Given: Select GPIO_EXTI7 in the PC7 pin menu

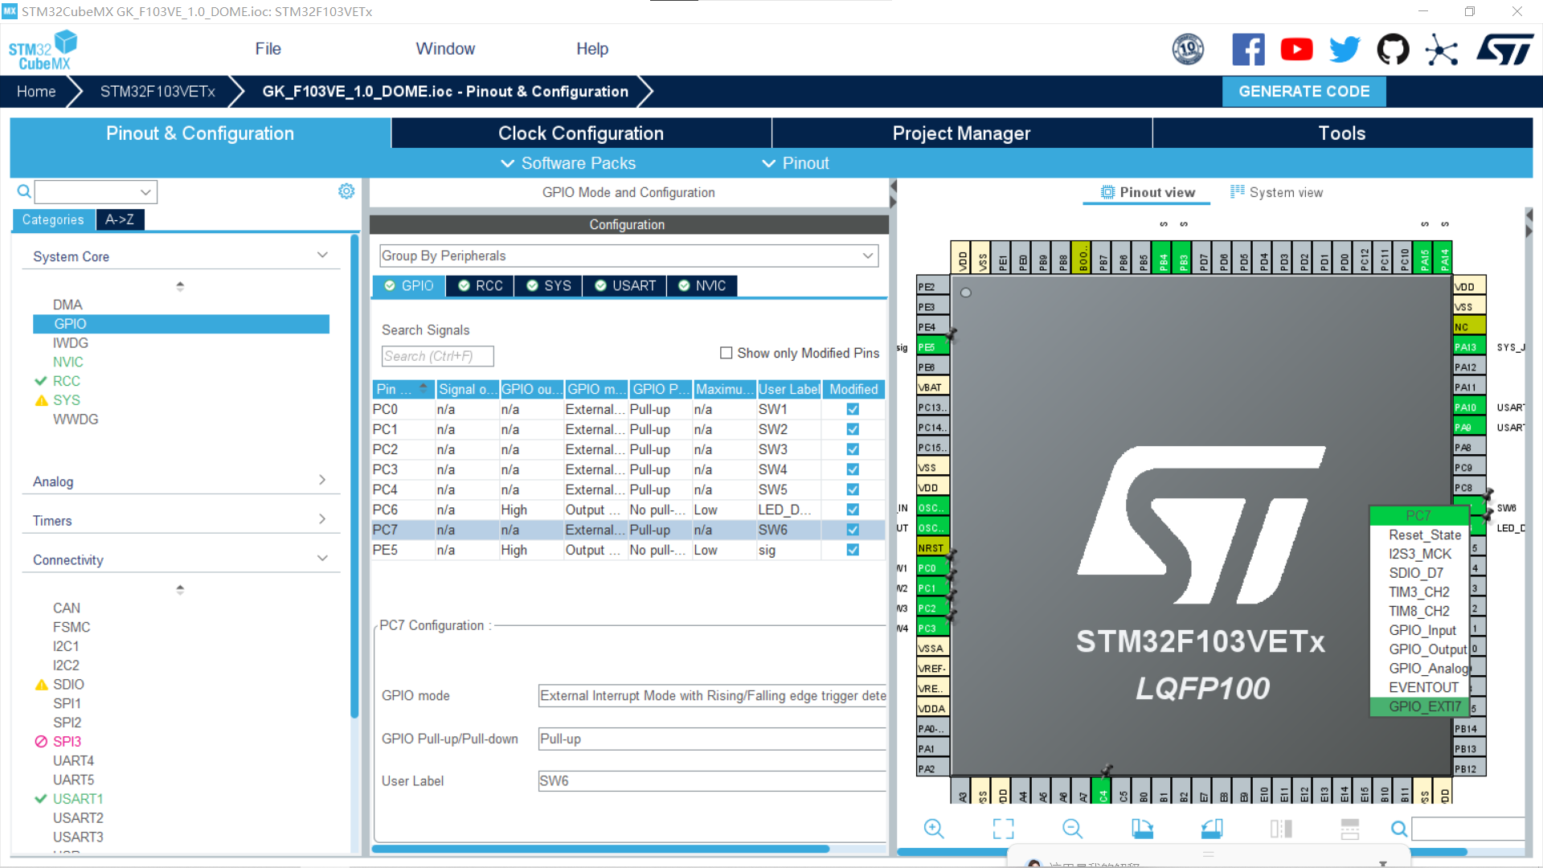Looking at the screenshot, I should tap(1426, 706).
